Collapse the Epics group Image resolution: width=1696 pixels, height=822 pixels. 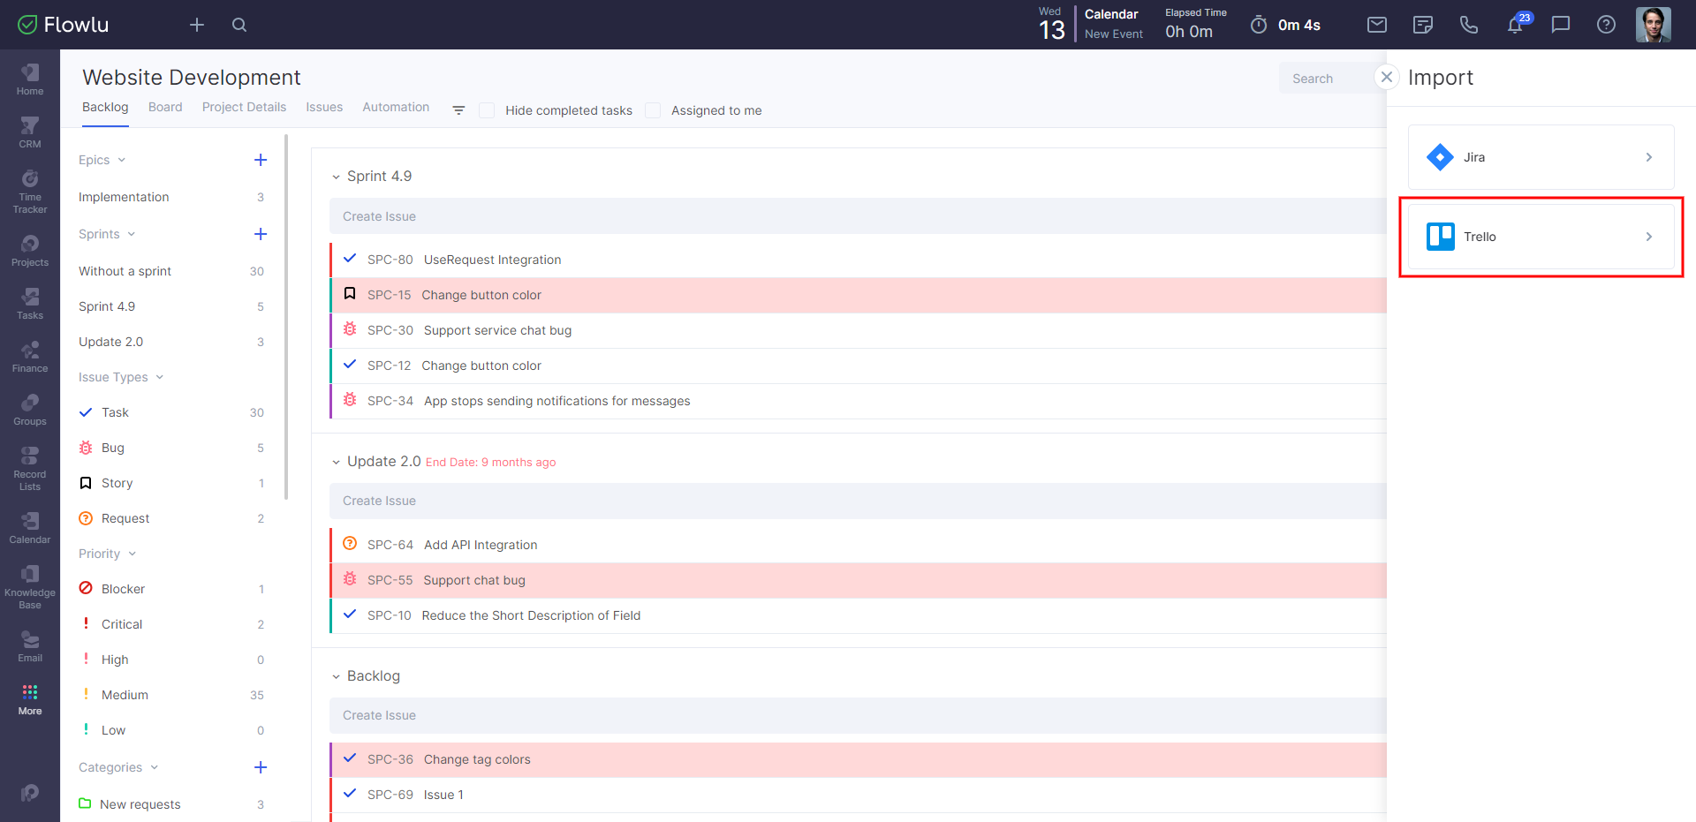point(122,160)
